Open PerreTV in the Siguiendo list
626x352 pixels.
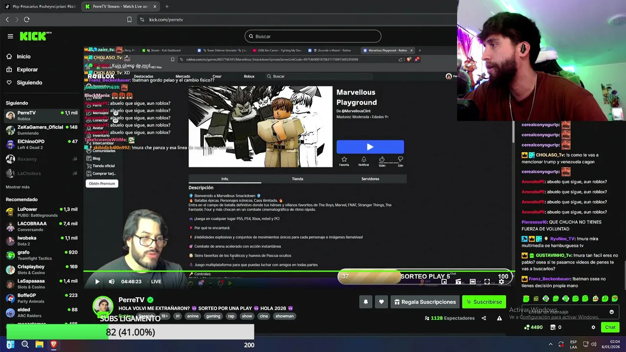[42, 116]
